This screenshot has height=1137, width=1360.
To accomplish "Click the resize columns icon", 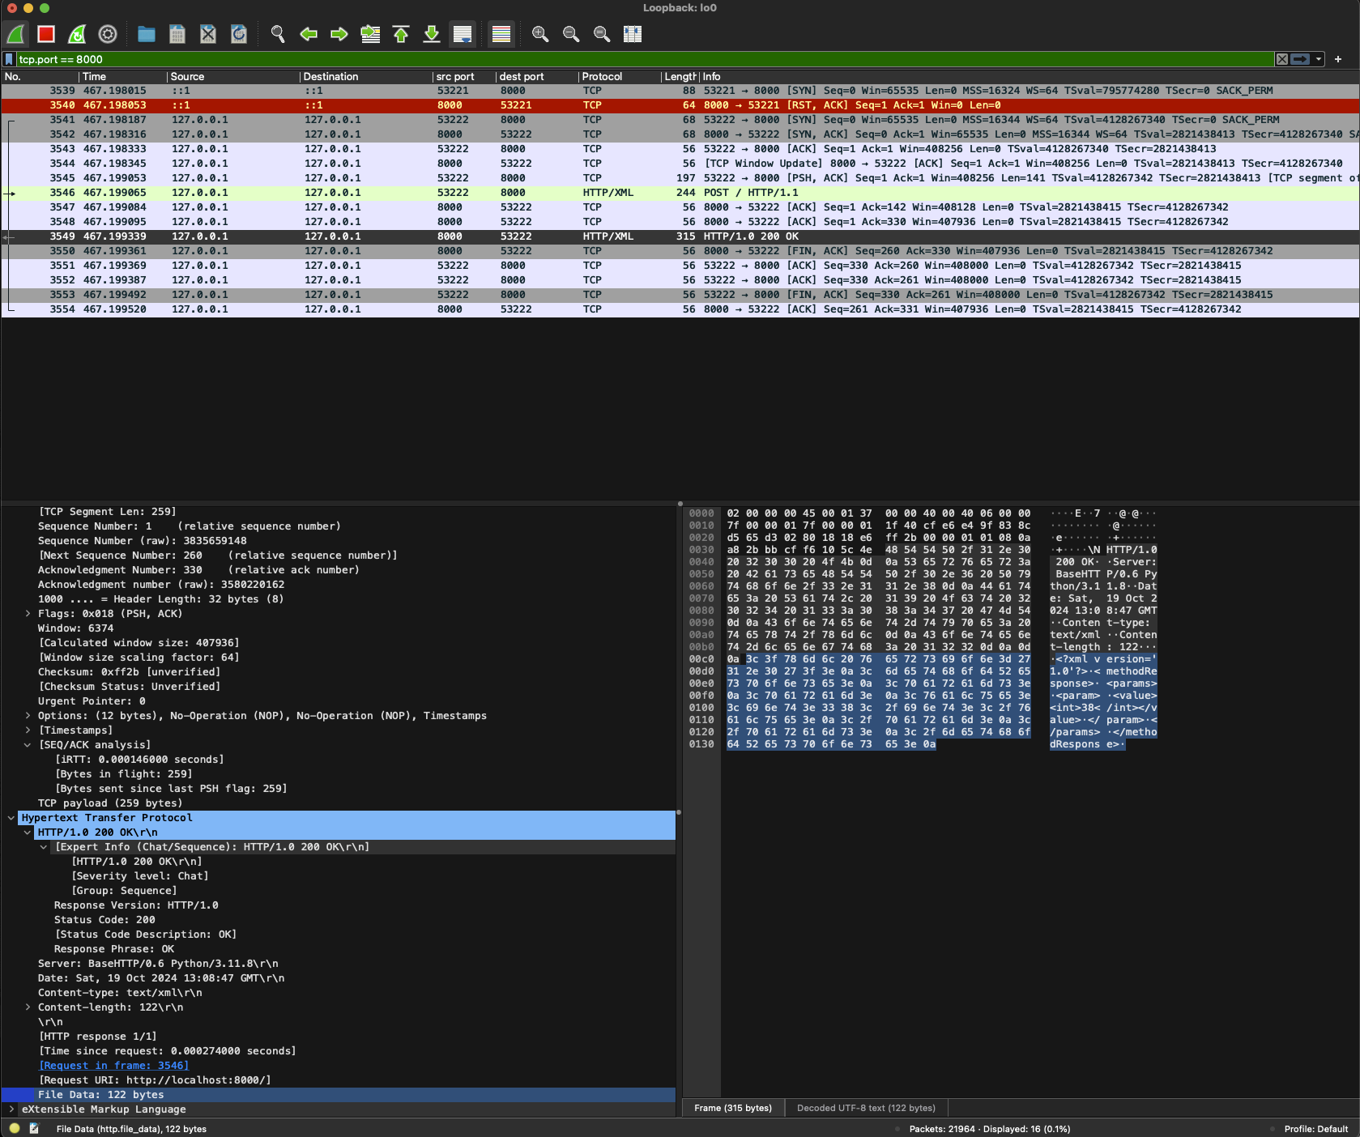I will coord(633,34).
